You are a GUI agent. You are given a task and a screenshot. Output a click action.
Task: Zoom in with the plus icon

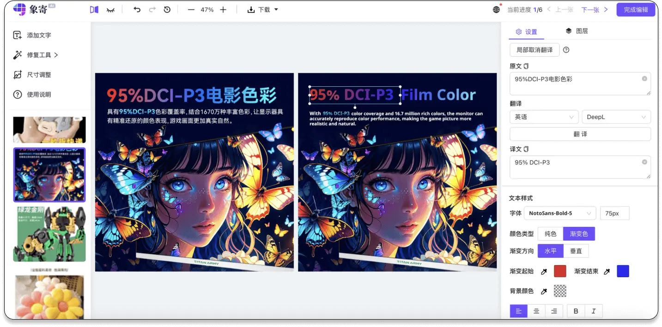[x=223, y=10]
